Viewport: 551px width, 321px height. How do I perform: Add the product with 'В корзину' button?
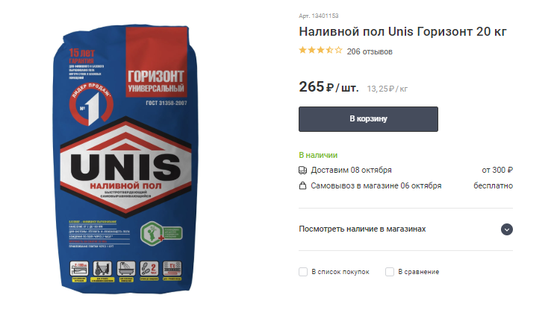click(368, 119)
